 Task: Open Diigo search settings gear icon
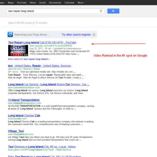[94, 35]
